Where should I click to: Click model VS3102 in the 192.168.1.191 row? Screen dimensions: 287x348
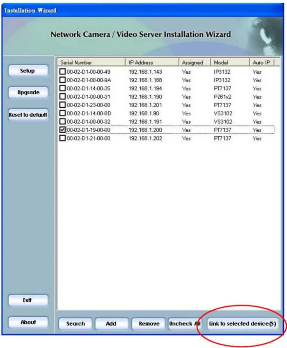223,122
